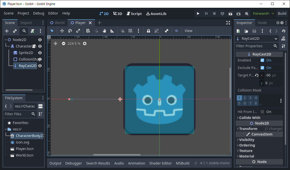Toggle RayCast2D visibility eye

click(x=40, y=66)
